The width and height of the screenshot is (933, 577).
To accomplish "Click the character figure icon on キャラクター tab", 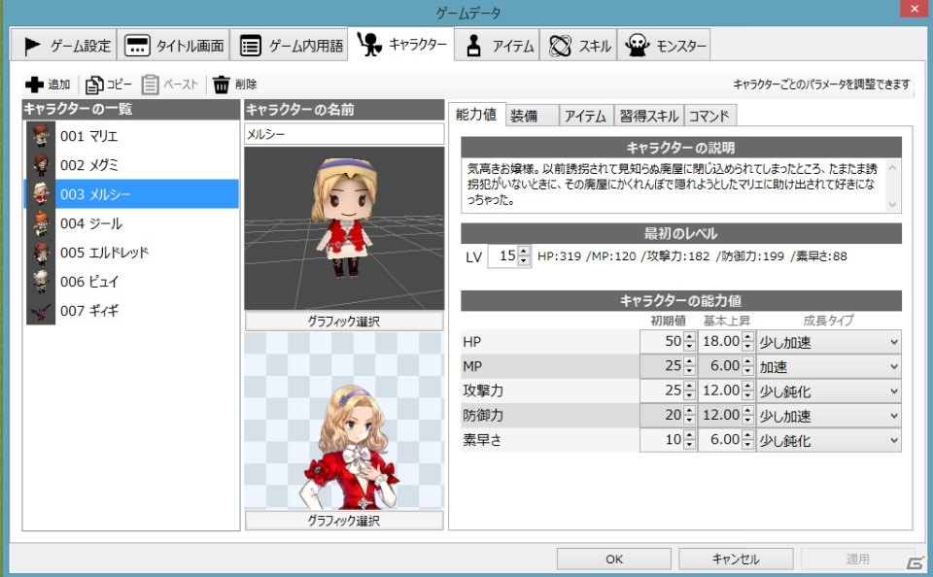I will point(369,44).
